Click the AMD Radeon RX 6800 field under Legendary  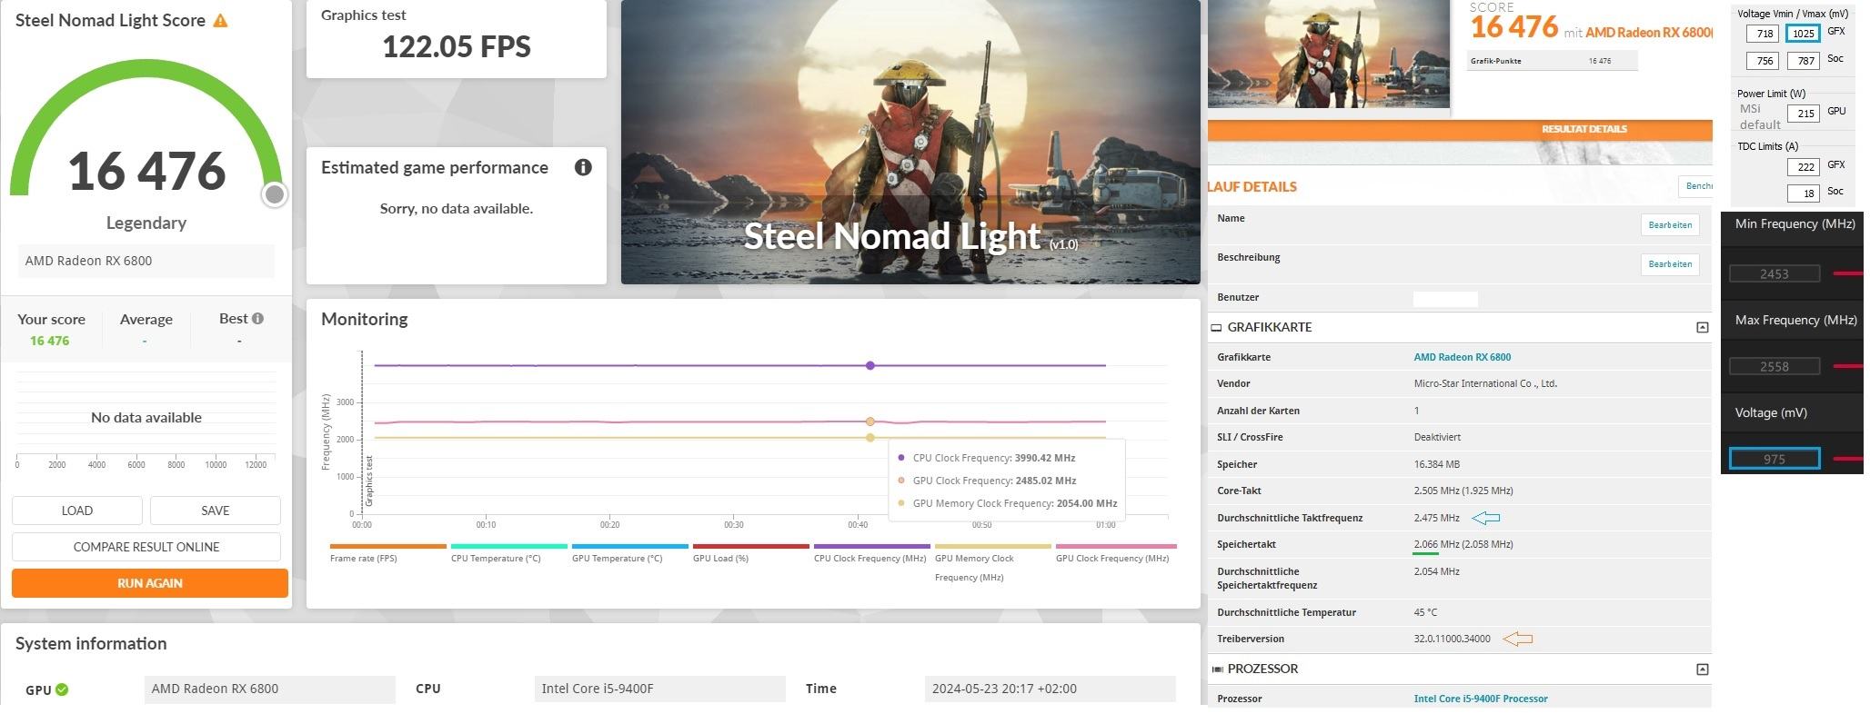[x=146, y=261]
